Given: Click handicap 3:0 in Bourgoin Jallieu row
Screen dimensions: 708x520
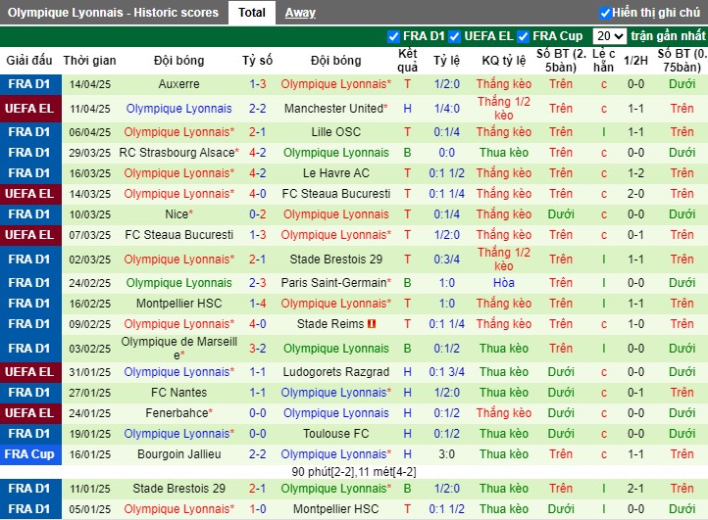Looking at the screenshot, I should [446, 454].
